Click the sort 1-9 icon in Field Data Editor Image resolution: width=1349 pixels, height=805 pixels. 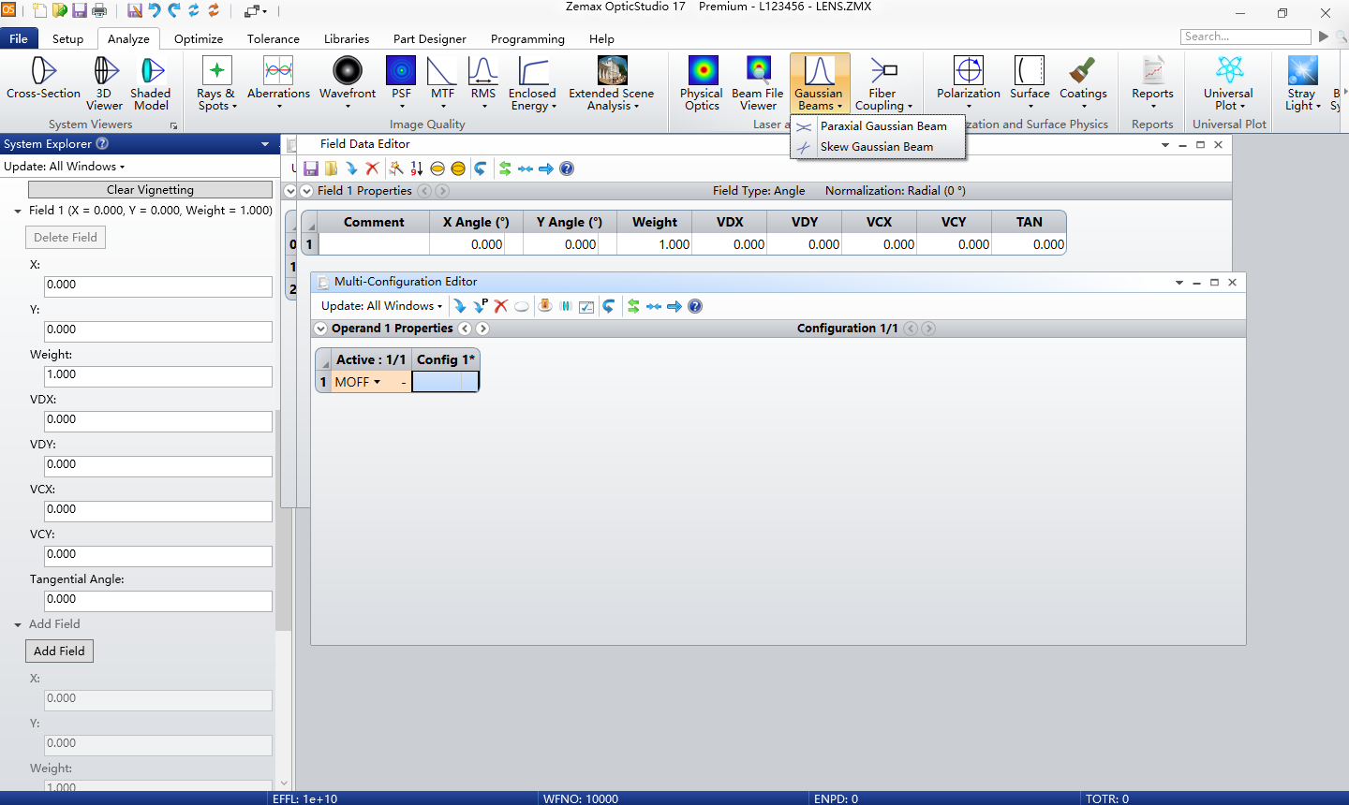click(417, 168)
